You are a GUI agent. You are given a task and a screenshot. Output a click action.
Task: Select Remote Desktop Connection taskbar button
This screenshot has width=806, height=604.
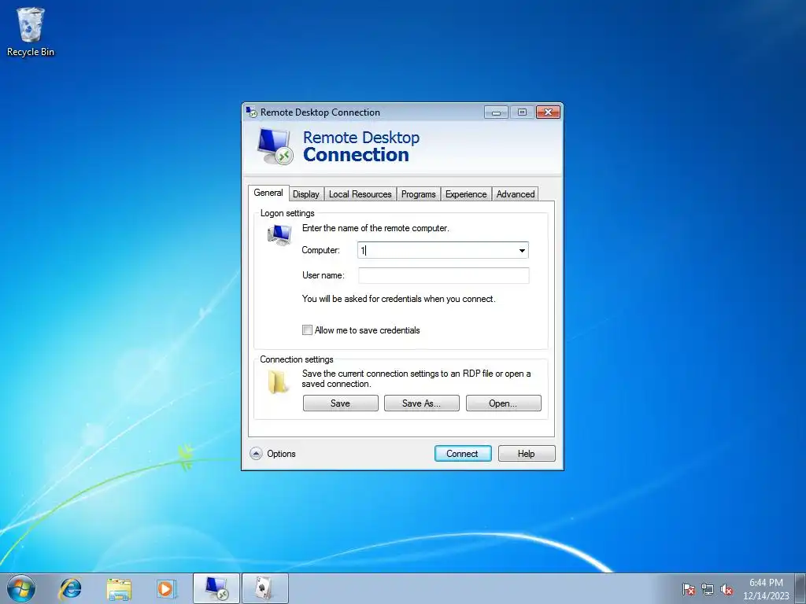pos(216,588)
